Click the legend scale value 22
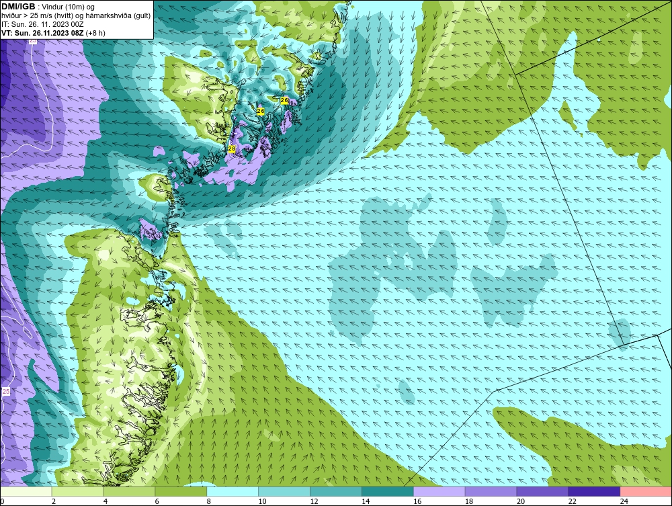The width and height of the screenshot is (672, 506). point(572,501)
